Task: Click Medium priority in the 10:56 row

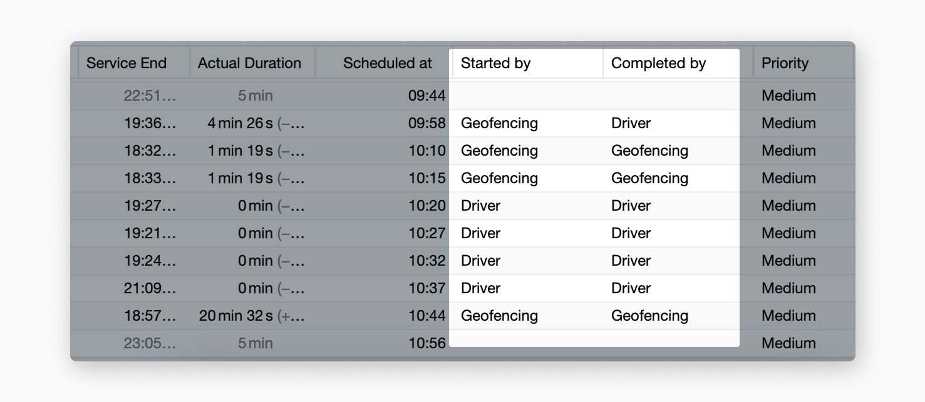Action: (788, 343)
